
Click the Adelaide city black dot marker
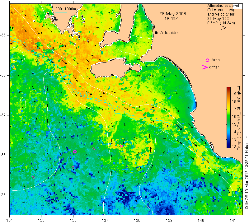pos(156,33)
